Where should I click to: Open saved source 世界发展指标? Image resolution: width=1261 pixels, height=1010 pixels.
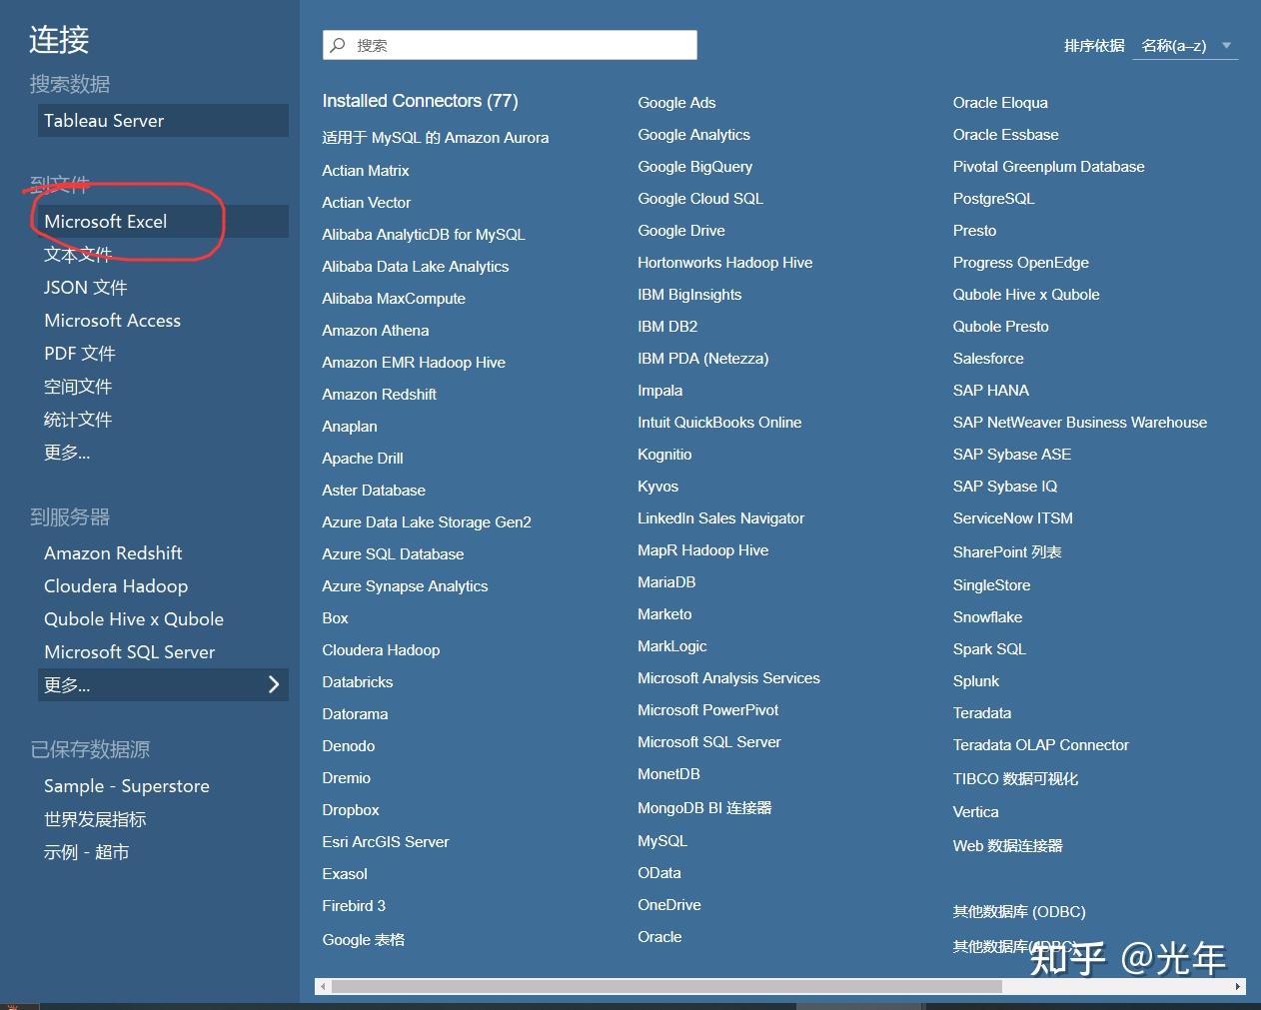click(95, 819)
